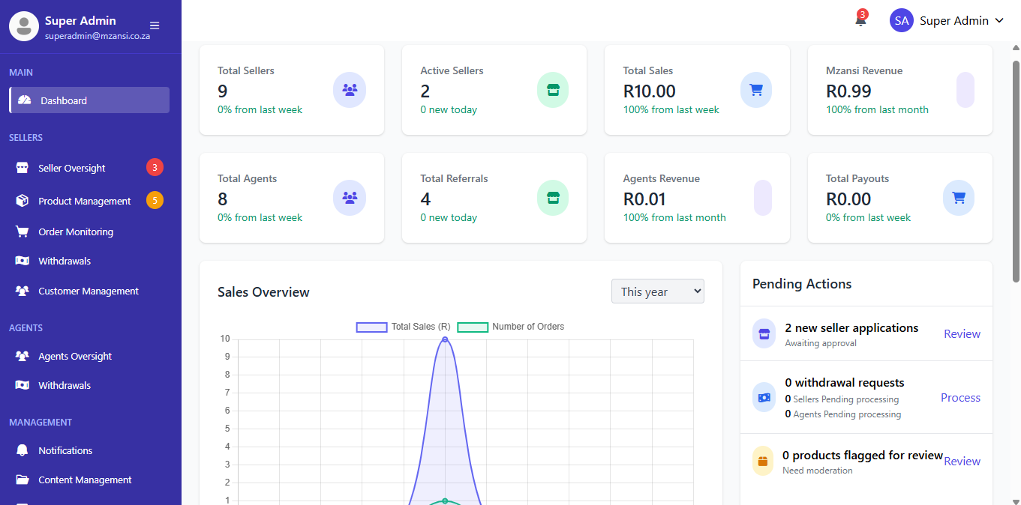Go to Product Management page
The height and width of the screenshot is (505, 1021).
click(x=84, y=201)
